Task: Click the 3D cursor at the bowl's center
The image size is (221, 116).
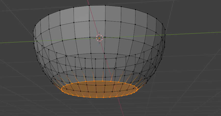Action: point(99,38)
